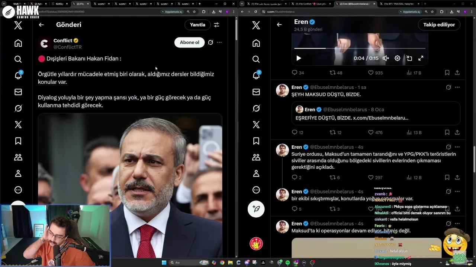This screenshot has width=476, height=267.
Task: Open Conflict profile via @ConflictTR handle
Action: (x=67, y=47)
